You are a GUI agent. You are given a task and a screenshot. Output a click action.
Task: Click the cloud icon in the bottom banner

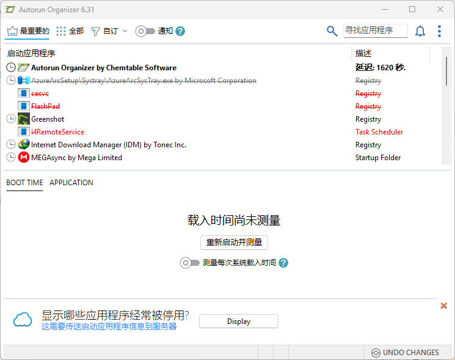(23, 320)
